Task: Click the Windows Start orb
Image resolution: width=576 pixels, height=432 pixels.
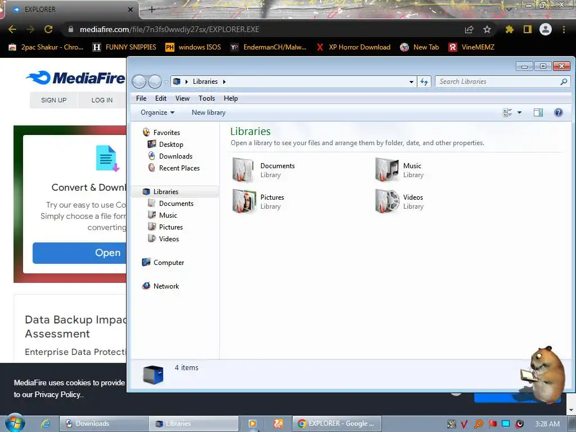Action: [x=15, y=424]
